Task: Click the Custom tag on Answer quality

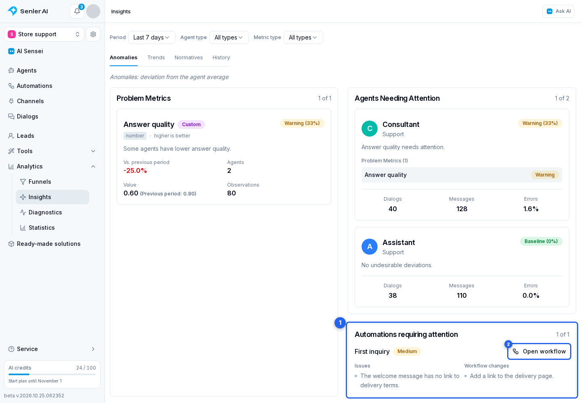Action: 191,125
